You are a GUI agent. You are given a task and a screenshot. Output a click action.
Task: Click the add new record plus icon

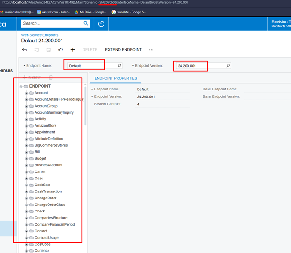(x=73, y=50)
